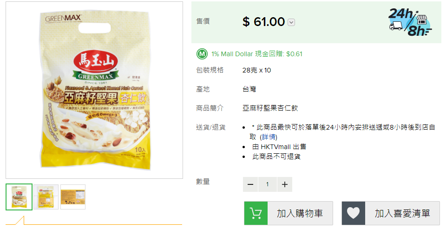Expand the price dropdown arrow beside $61.00
This screenshot has height=229, width=446.
pyautogui.click(x=291, y=22)
